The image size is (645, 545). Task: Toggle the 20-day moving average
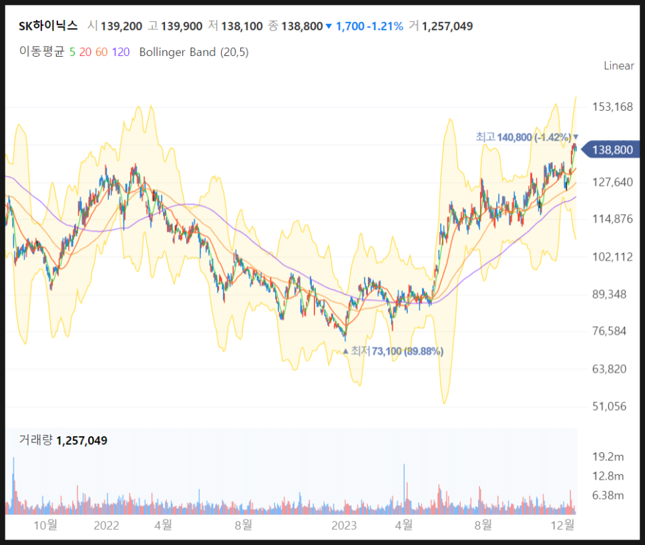point(85,52)
